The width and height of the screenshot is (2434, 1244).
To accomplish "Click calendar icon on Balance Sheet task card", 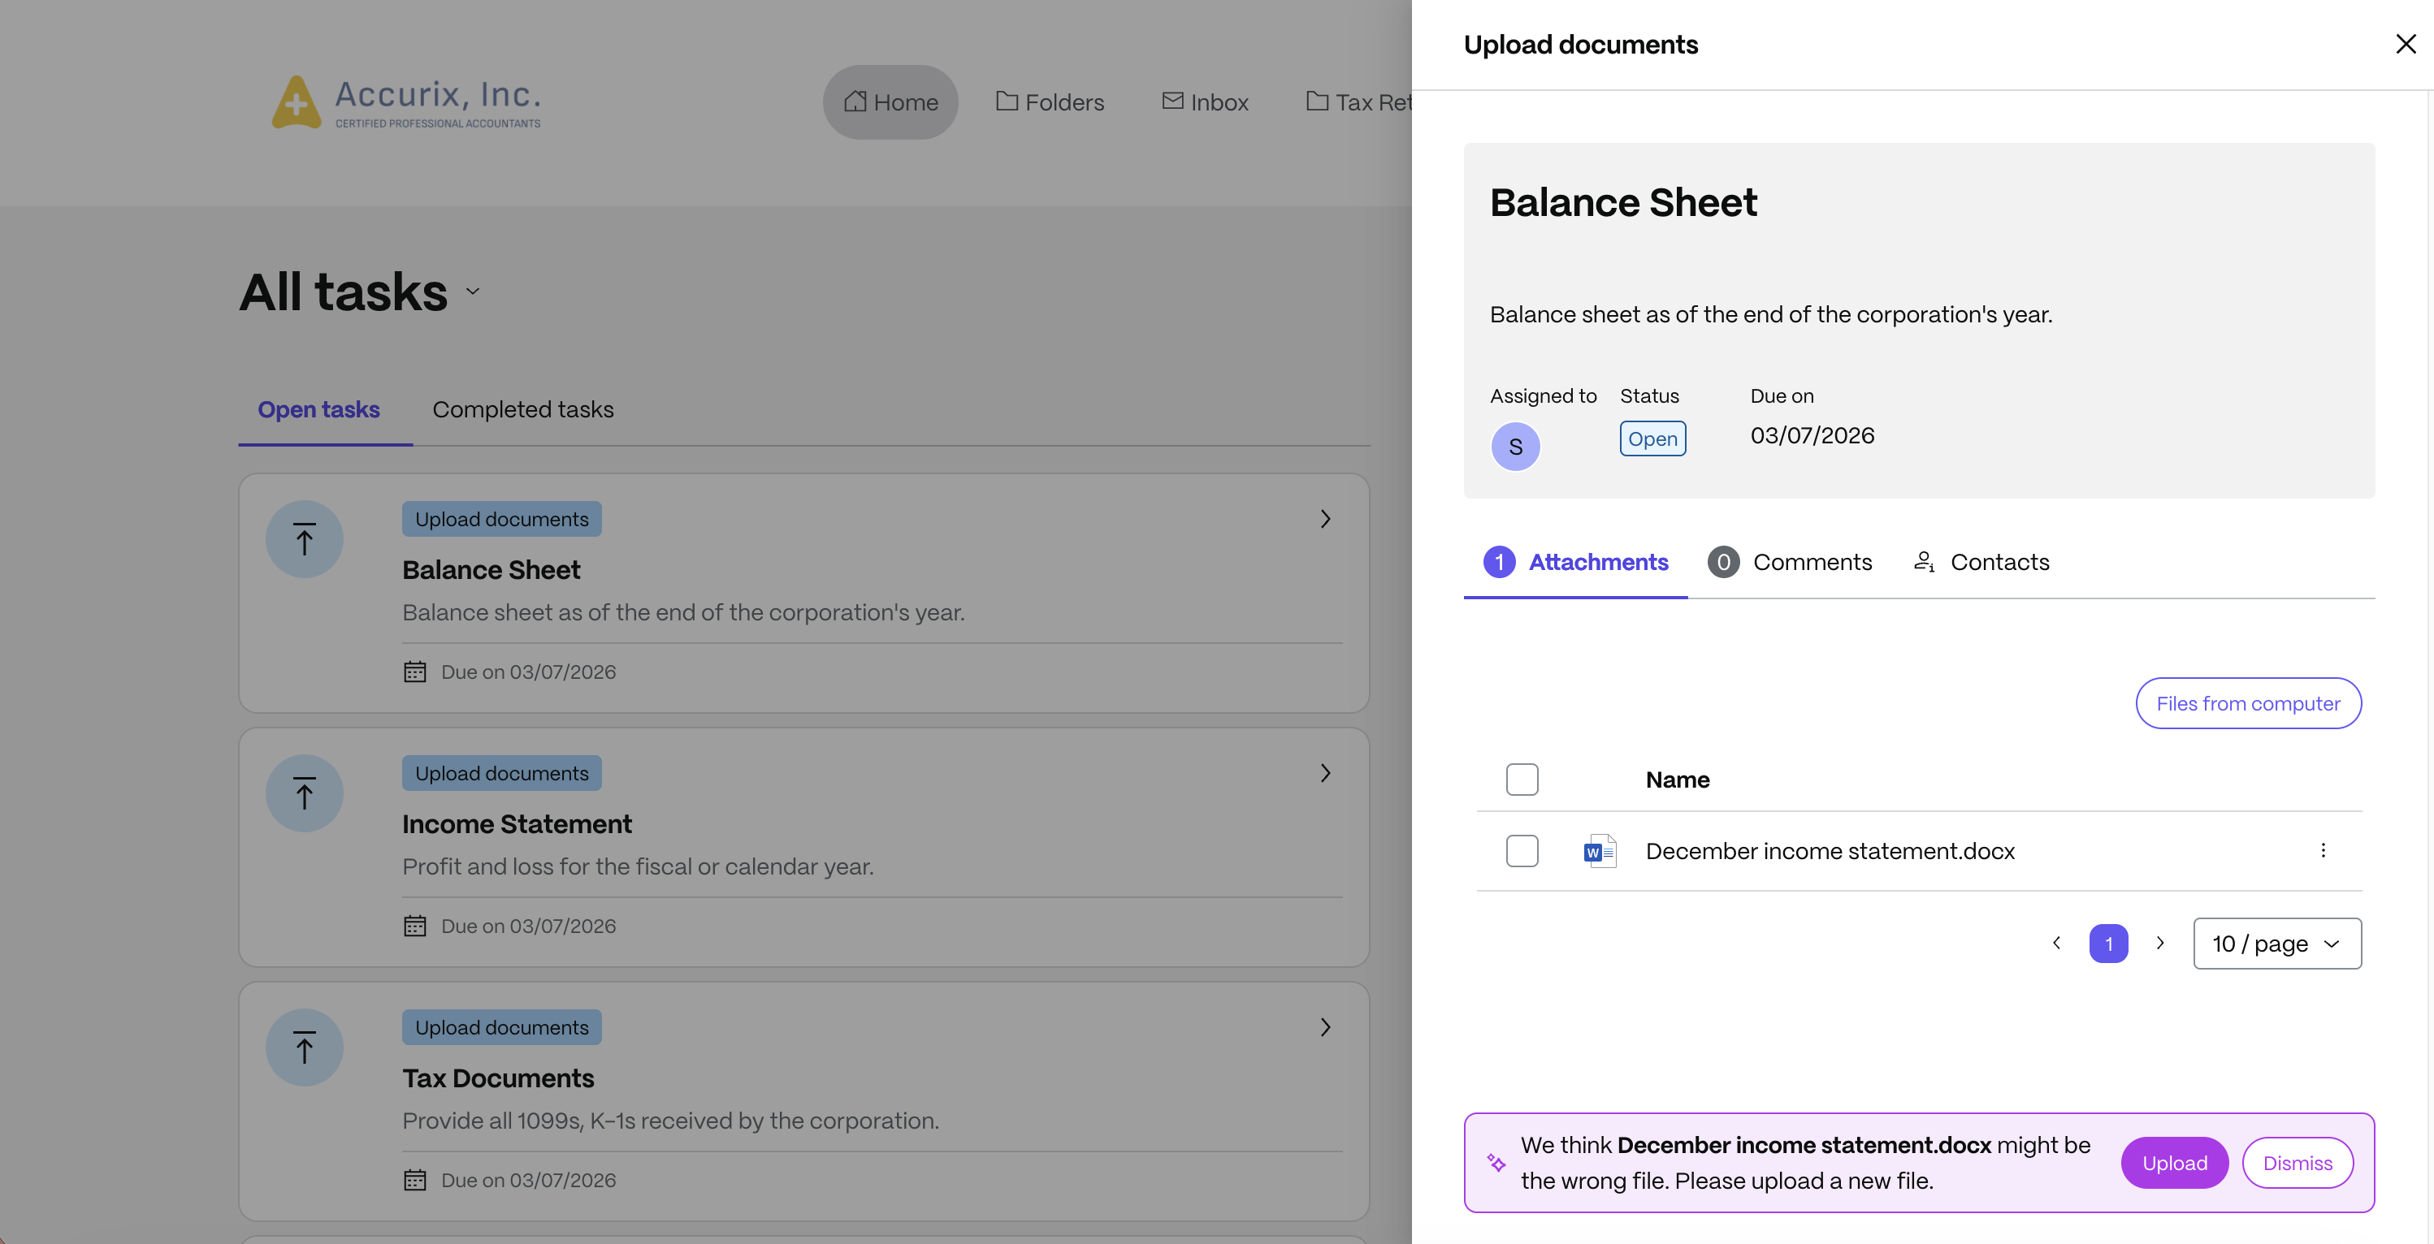I will click(415, 672).
